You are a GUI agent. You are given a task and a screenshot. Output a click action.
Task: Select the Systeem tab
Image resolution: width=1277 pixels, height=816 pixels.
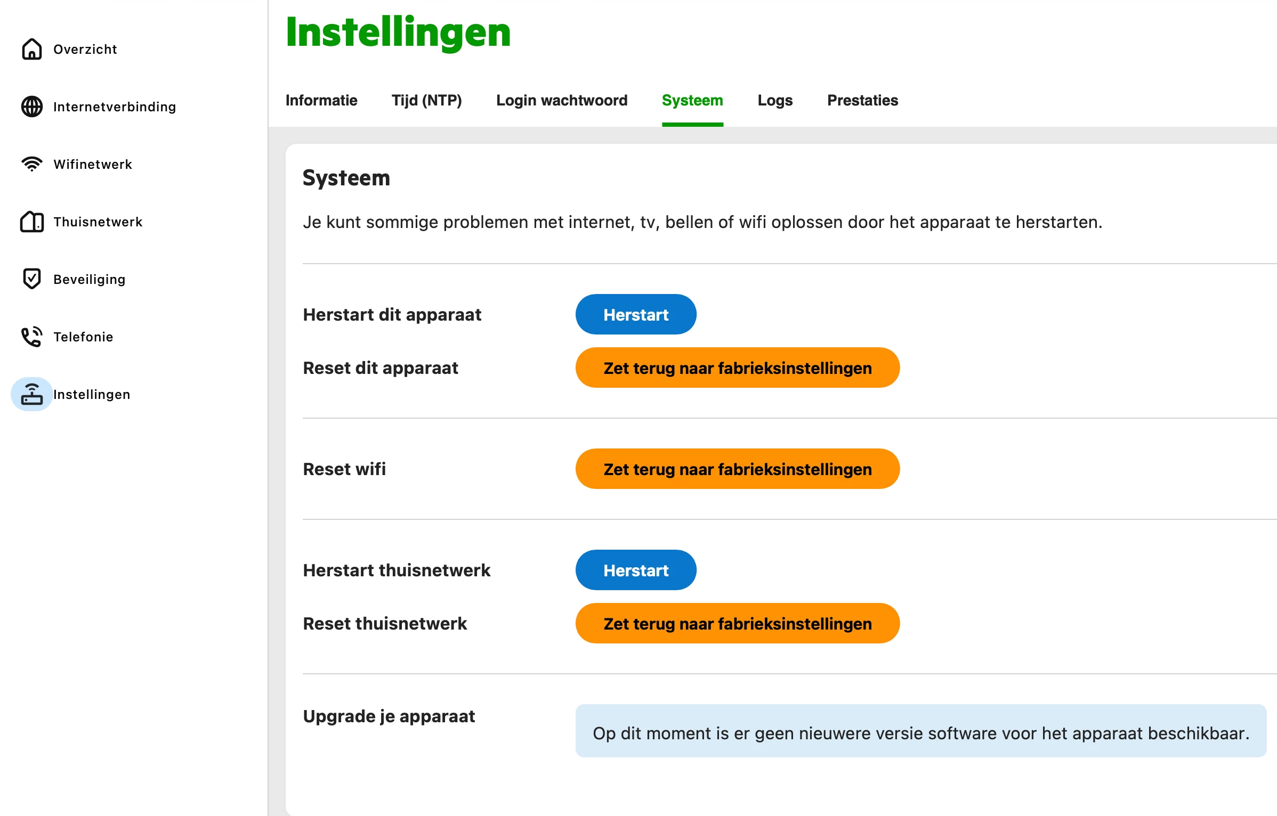(692, 100)
